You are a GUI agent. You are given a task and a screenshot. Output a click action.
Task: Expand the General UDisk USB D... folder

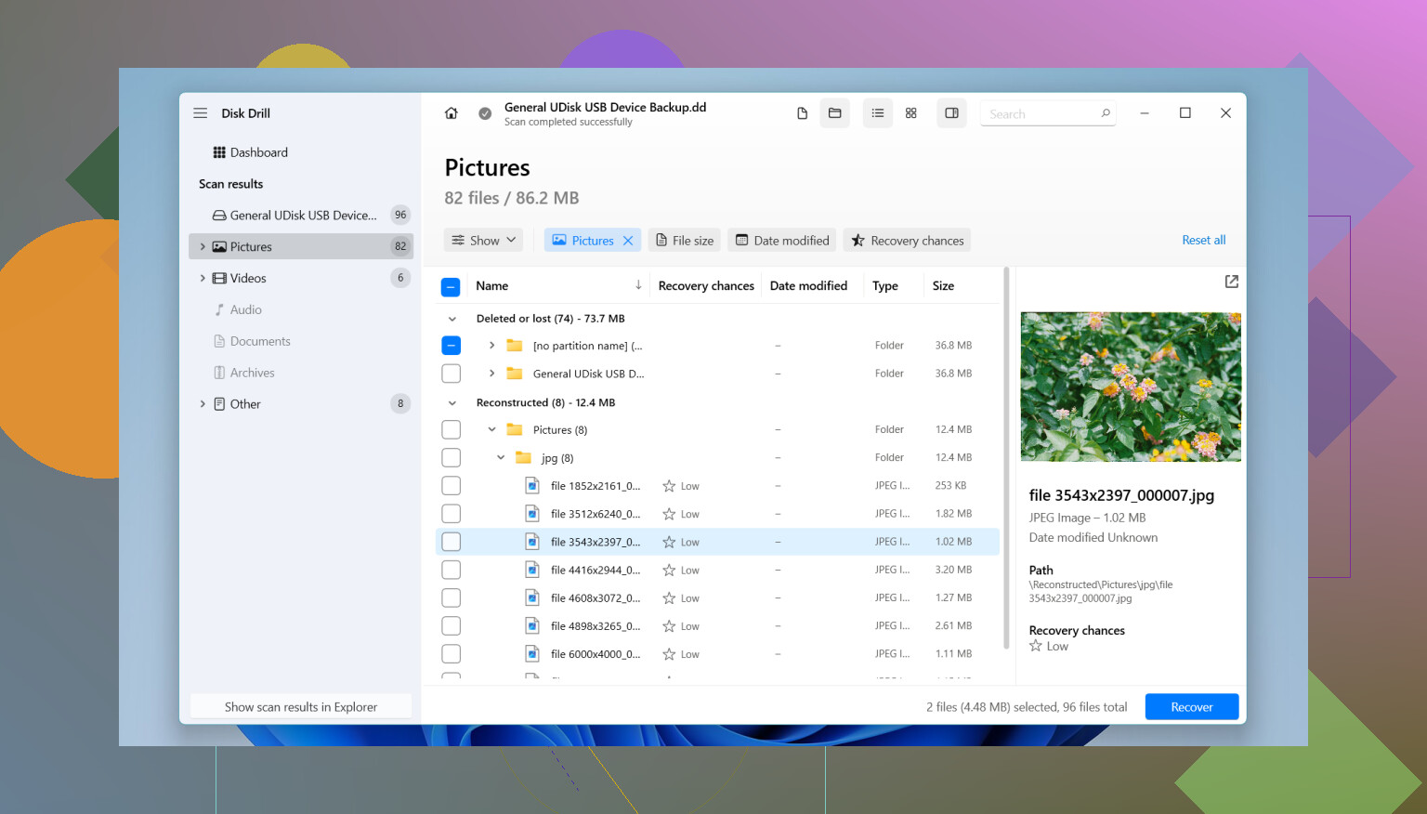pos(491,374)
